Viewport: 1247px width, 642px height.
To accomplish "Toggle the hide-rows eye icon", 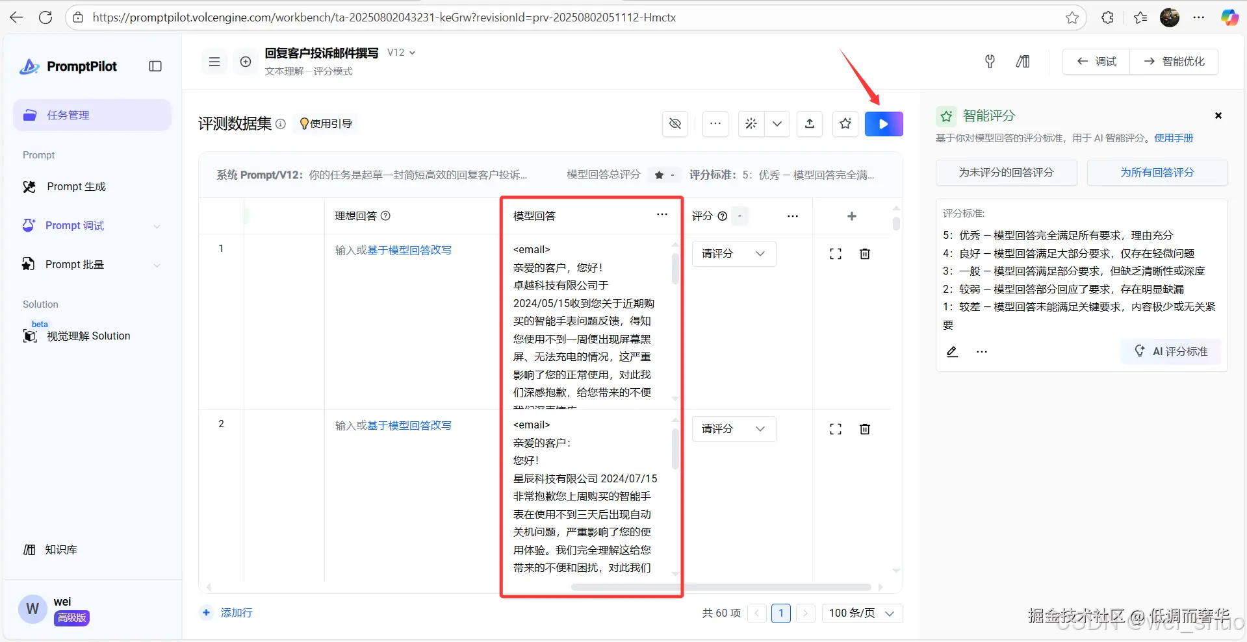I will click(x=675, y=123).
